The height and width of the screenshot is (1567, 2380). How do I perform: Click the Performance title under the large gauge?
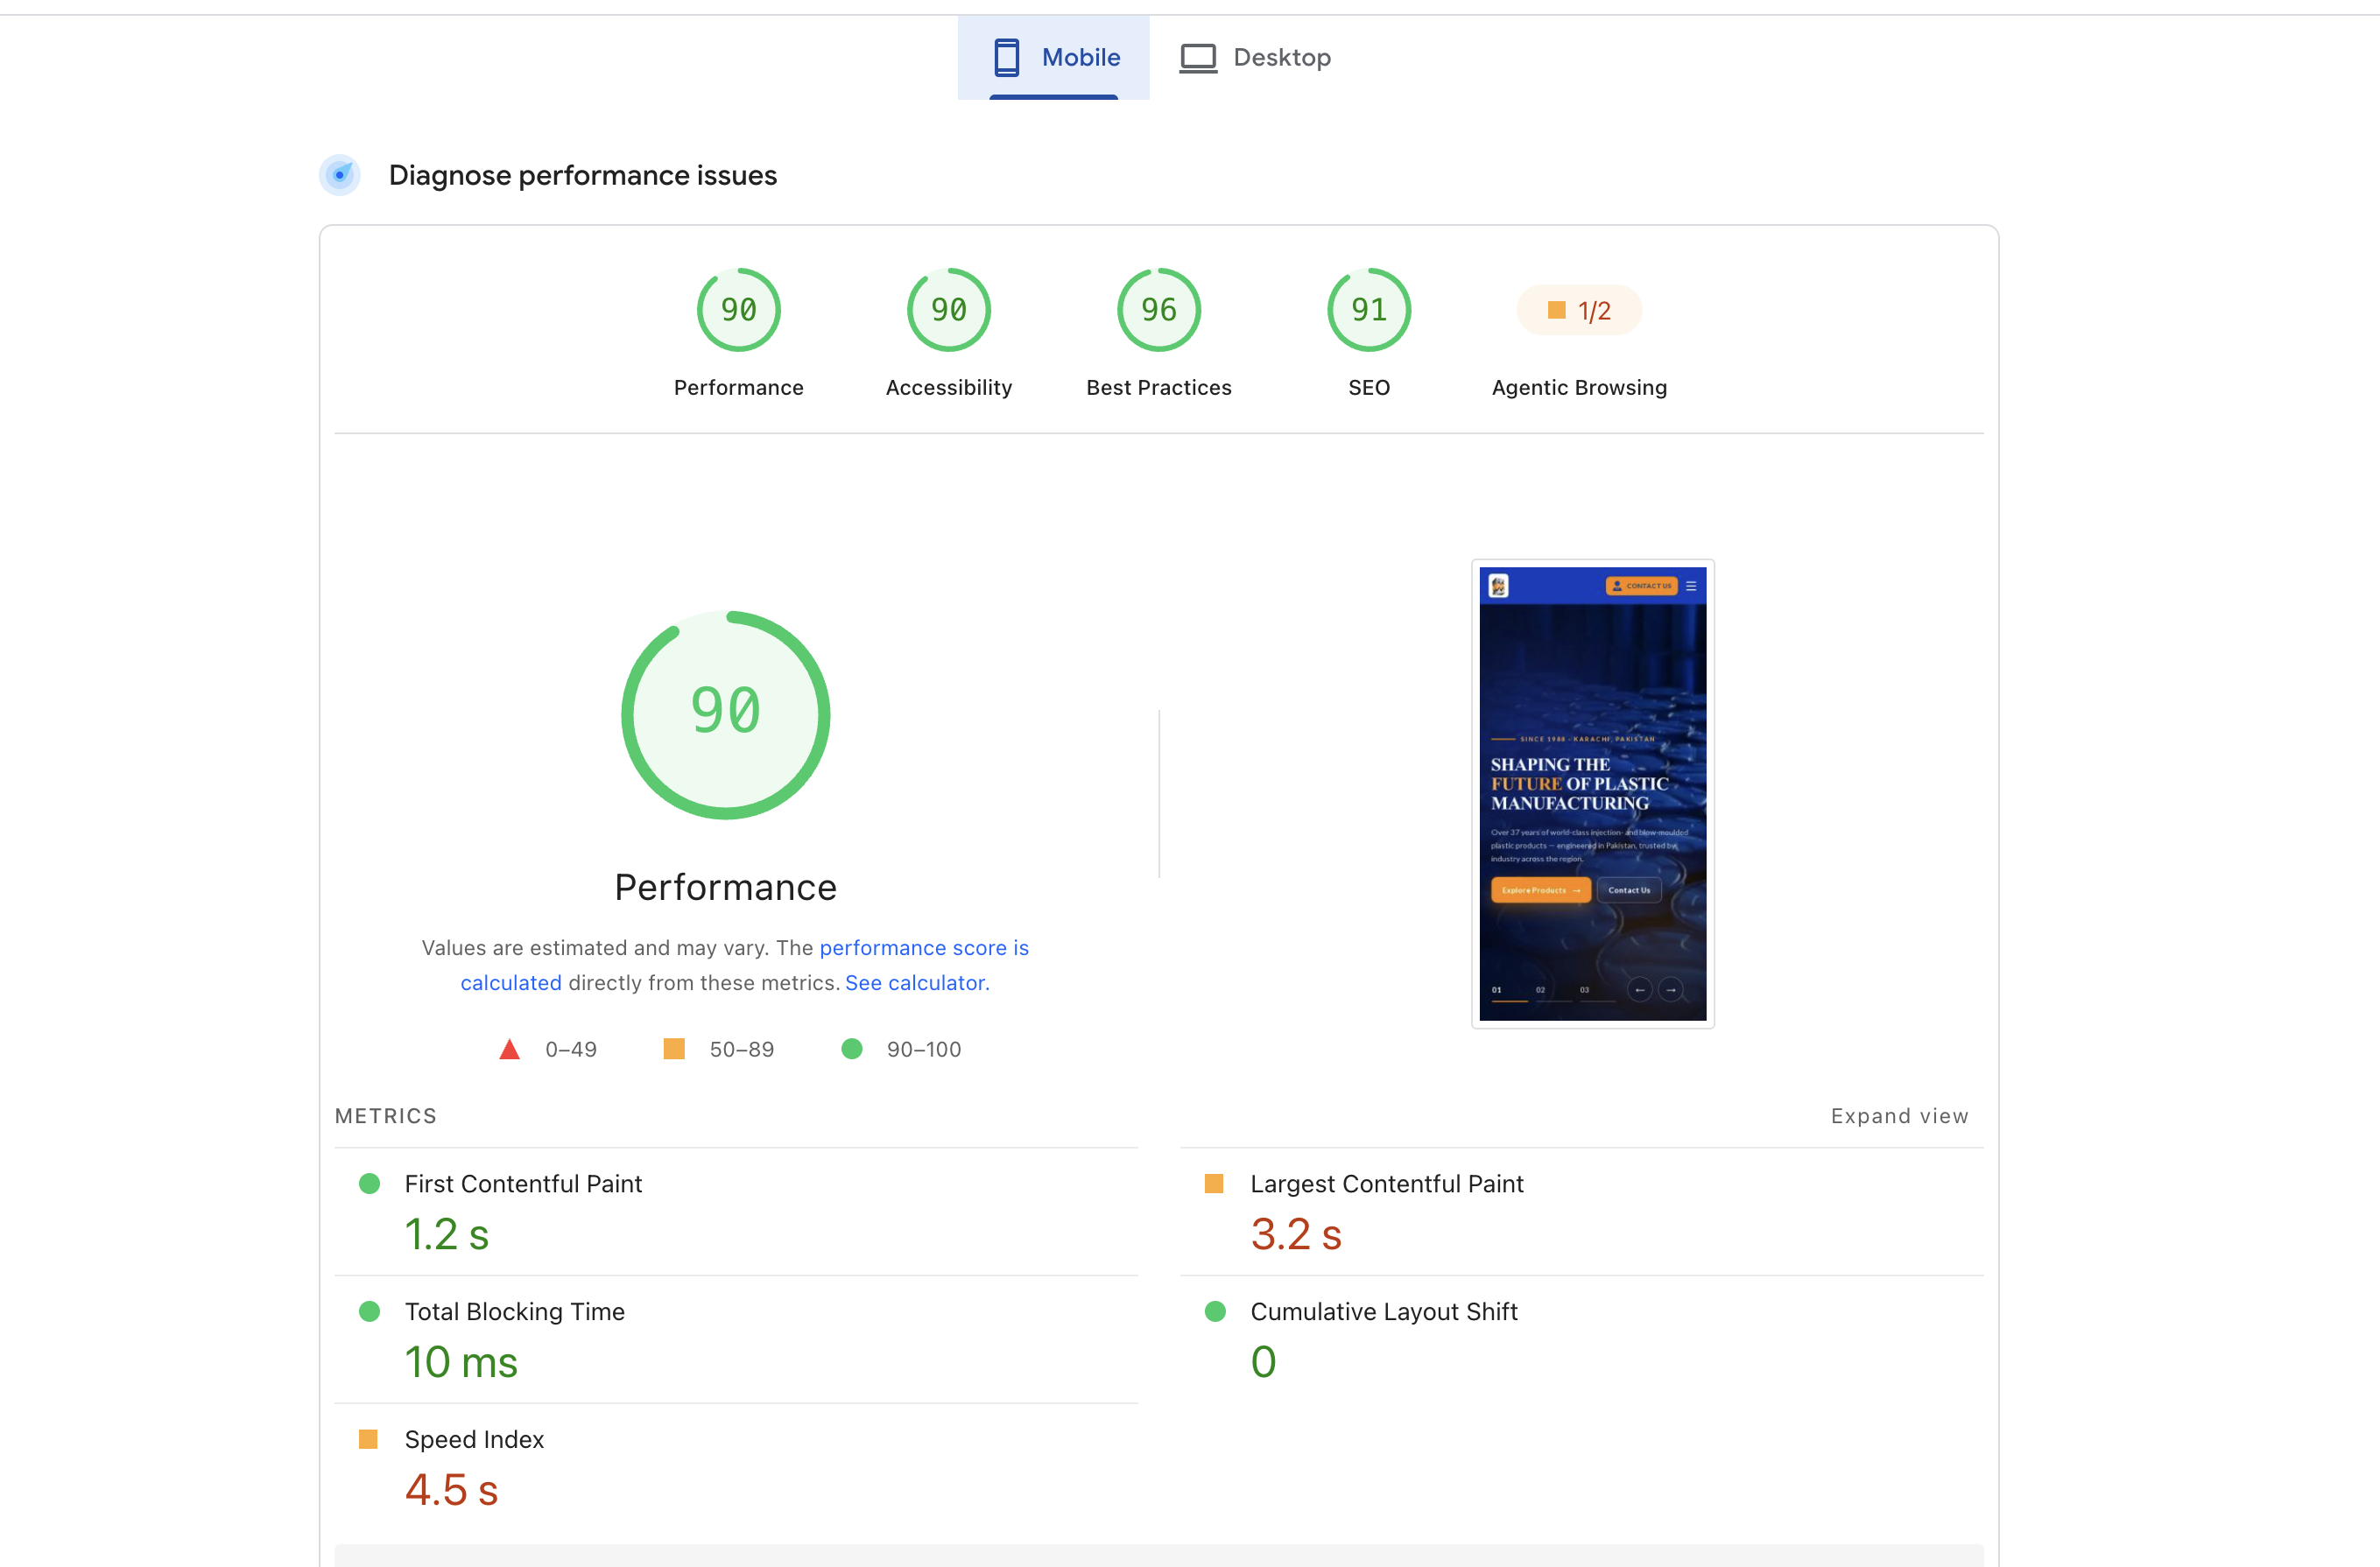pyautogui.click(x=725, y=888)
